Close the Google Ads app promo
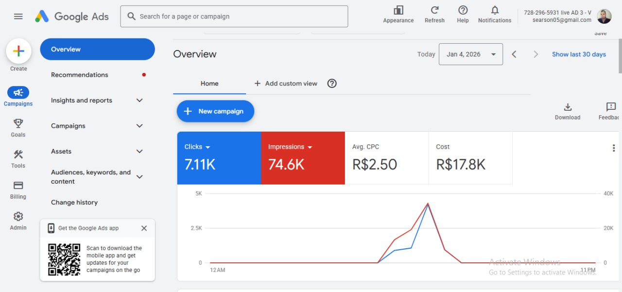Image resolution: width=622 pixels, height=292 pixels. pos(144,228)
